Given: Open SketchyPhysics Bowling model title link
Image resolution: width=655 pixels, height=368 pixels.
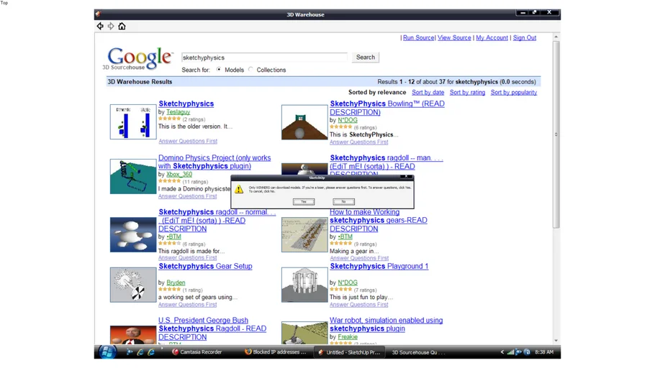Looking at the screenshot, I should [387, 108].
